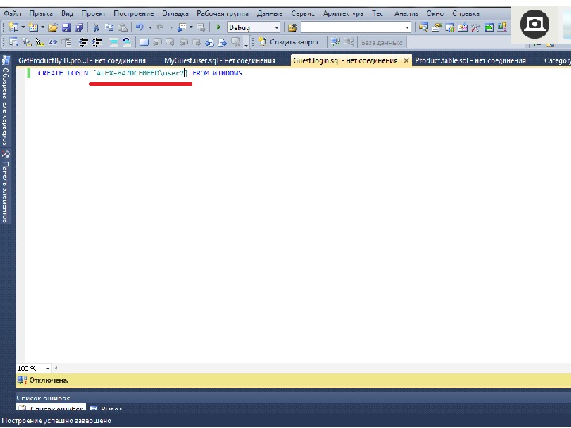
Task: Click the Создать запрос button
Action: tap(289, 42)
